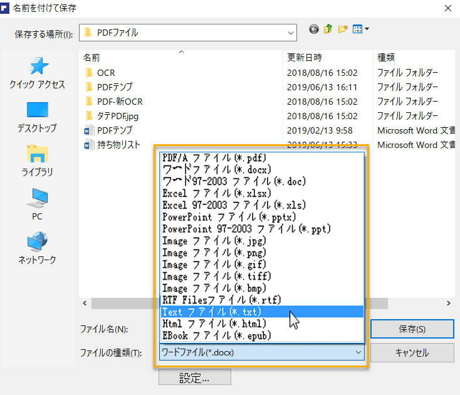The image size is (460, 395).
Task: Click the キャンセル cancel button
Action: (412, 352)
